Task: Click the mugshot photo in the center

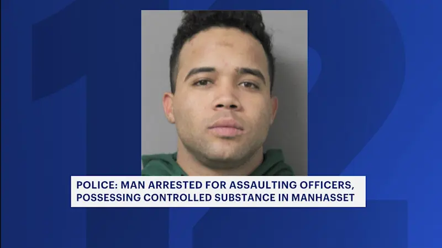Action: [x=224, y=93]
